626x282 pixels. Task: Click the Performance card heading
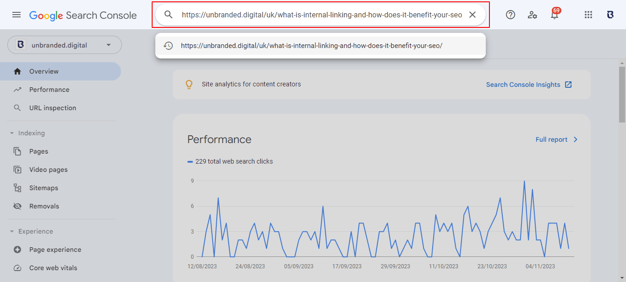pos(220,139)
